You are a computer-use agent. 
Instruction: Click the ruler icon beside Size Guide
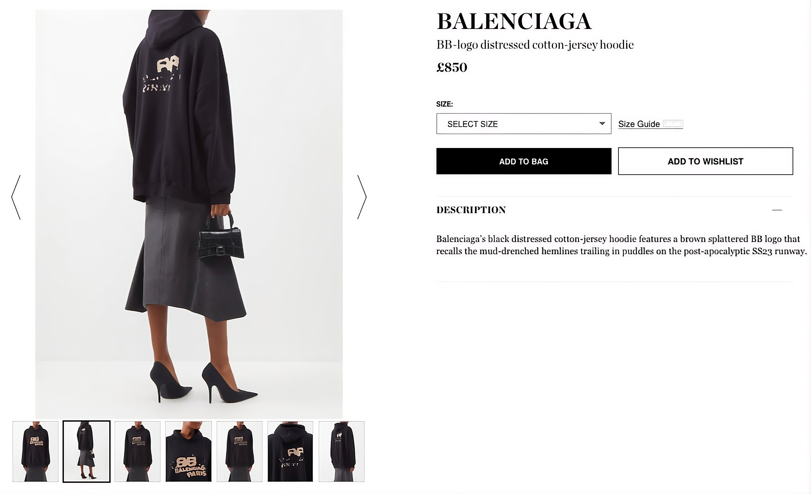click(673, 123)
